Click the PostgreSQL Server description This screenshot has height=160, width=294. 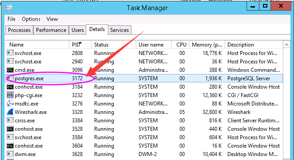(249, 78)
